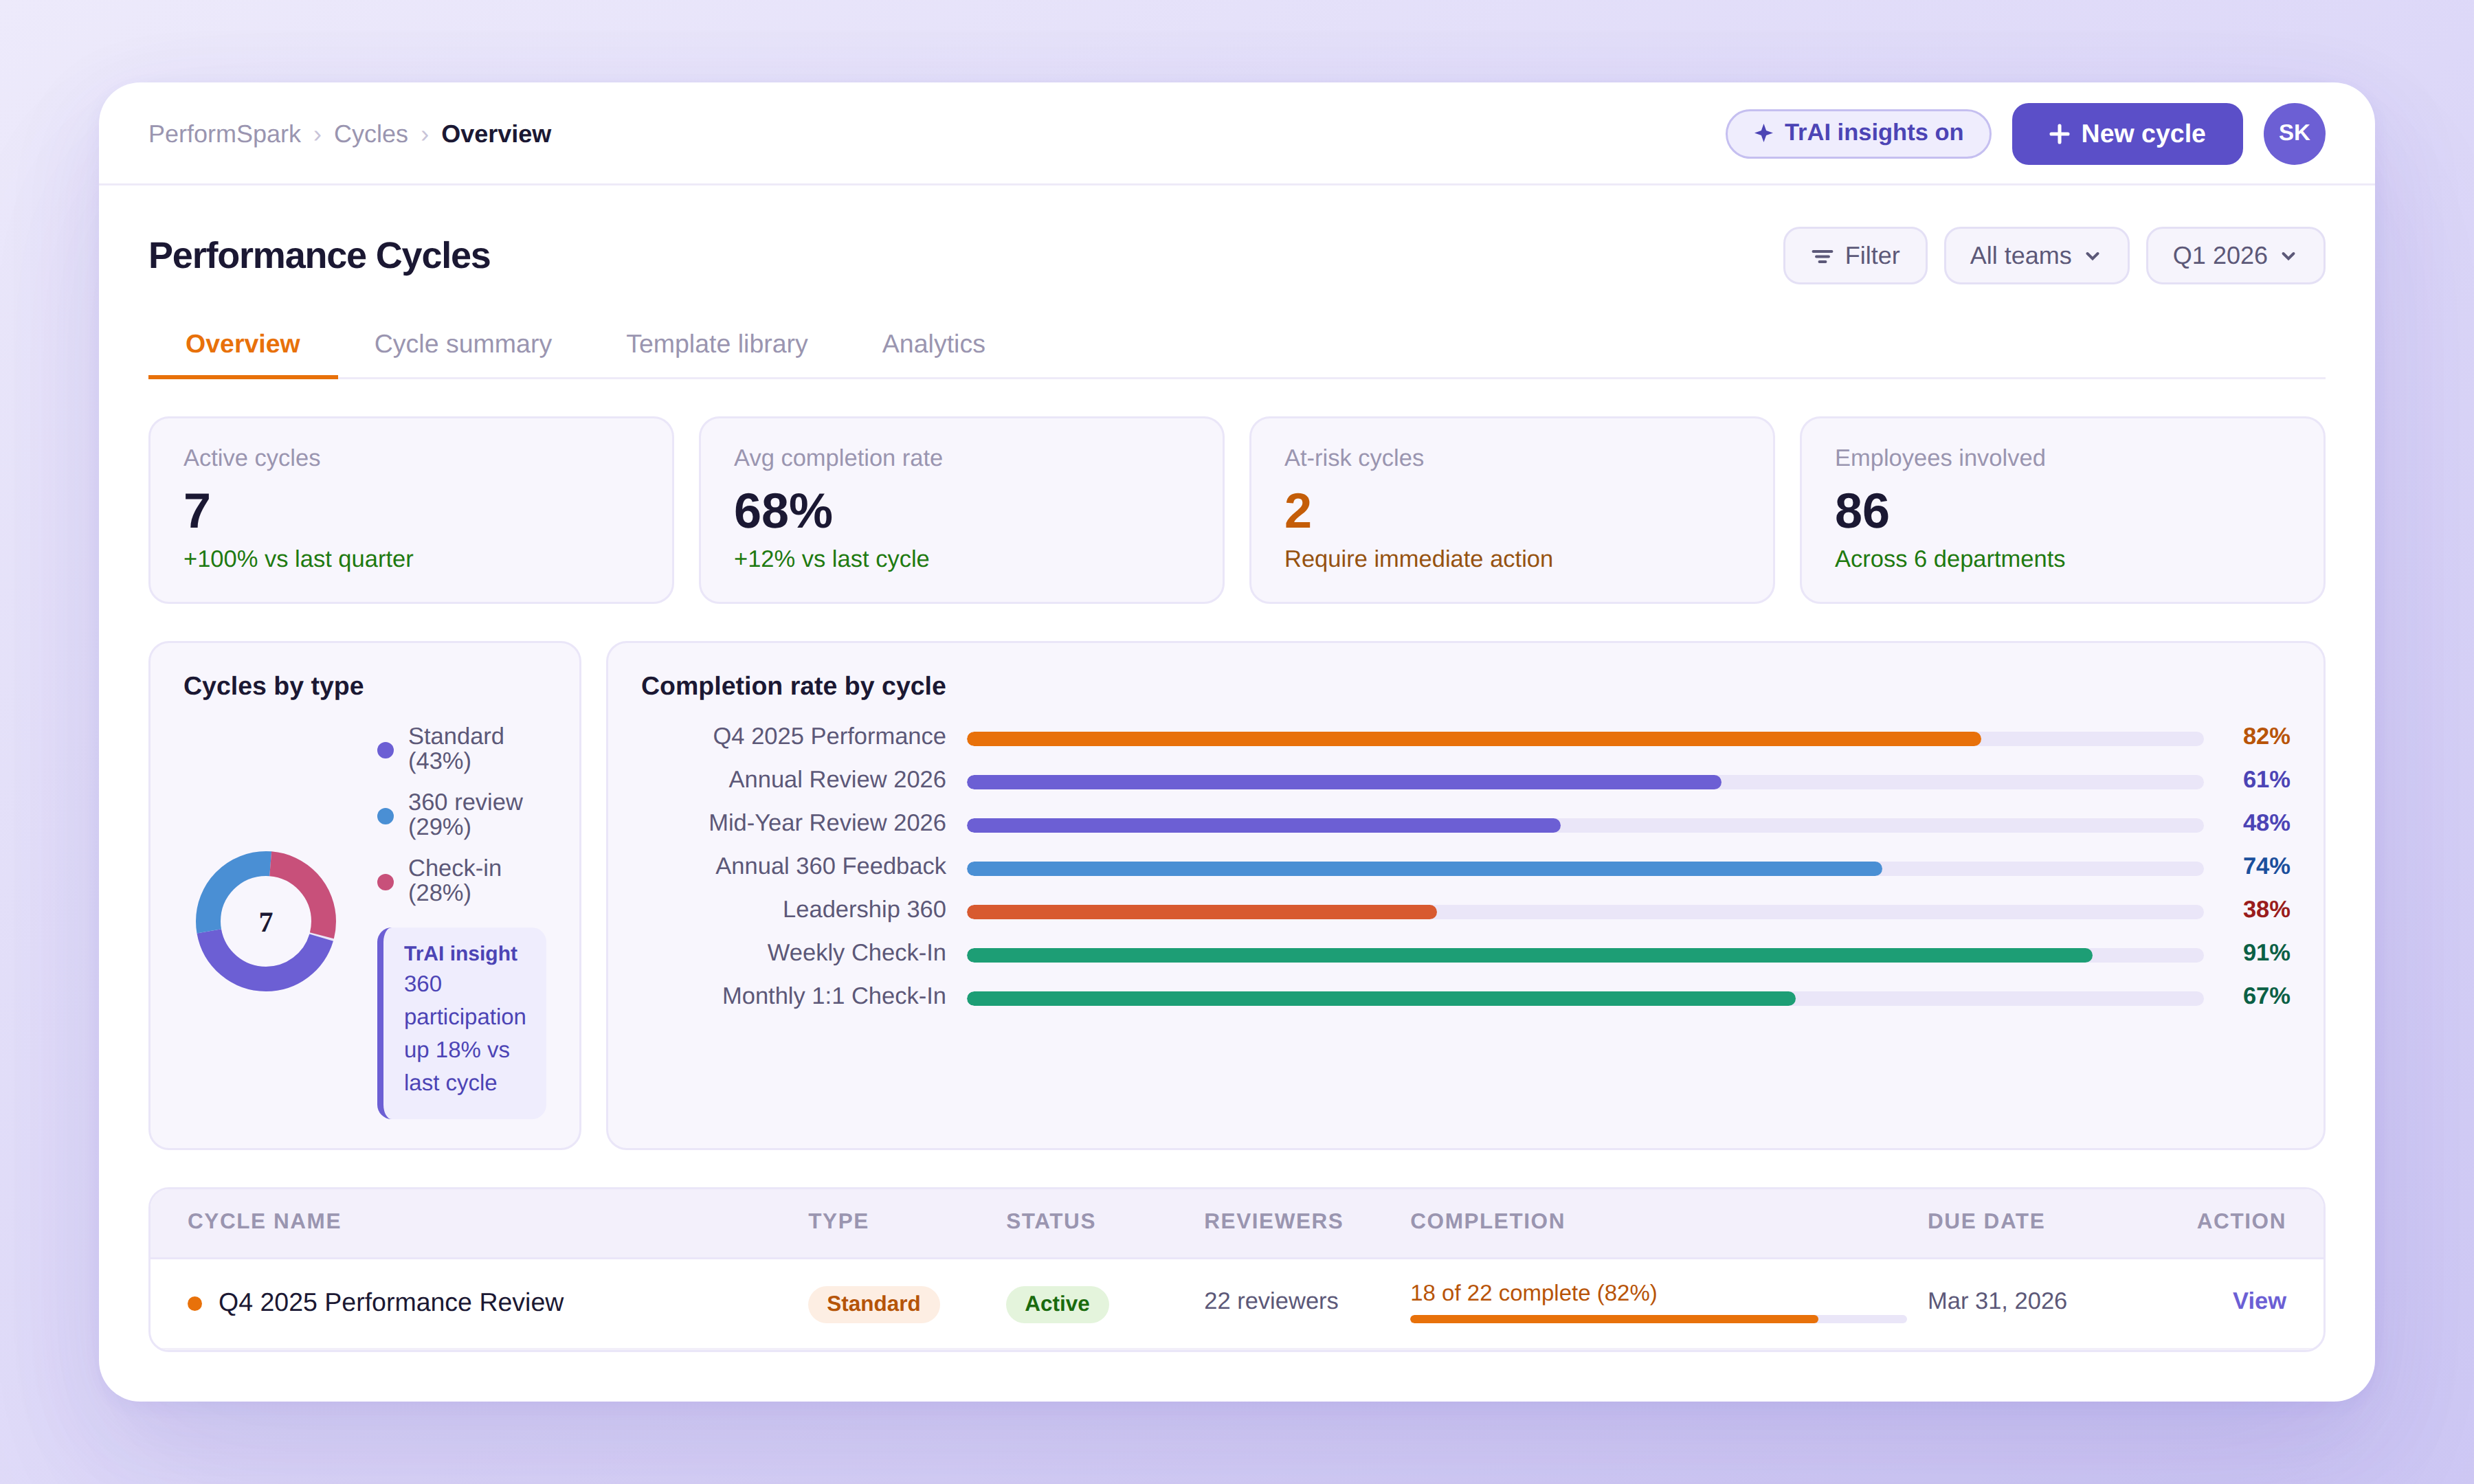Viewport: 2474px width, 1484px height.
Task: Select the Filter funnel icon
Action: tap(1823, 255)
